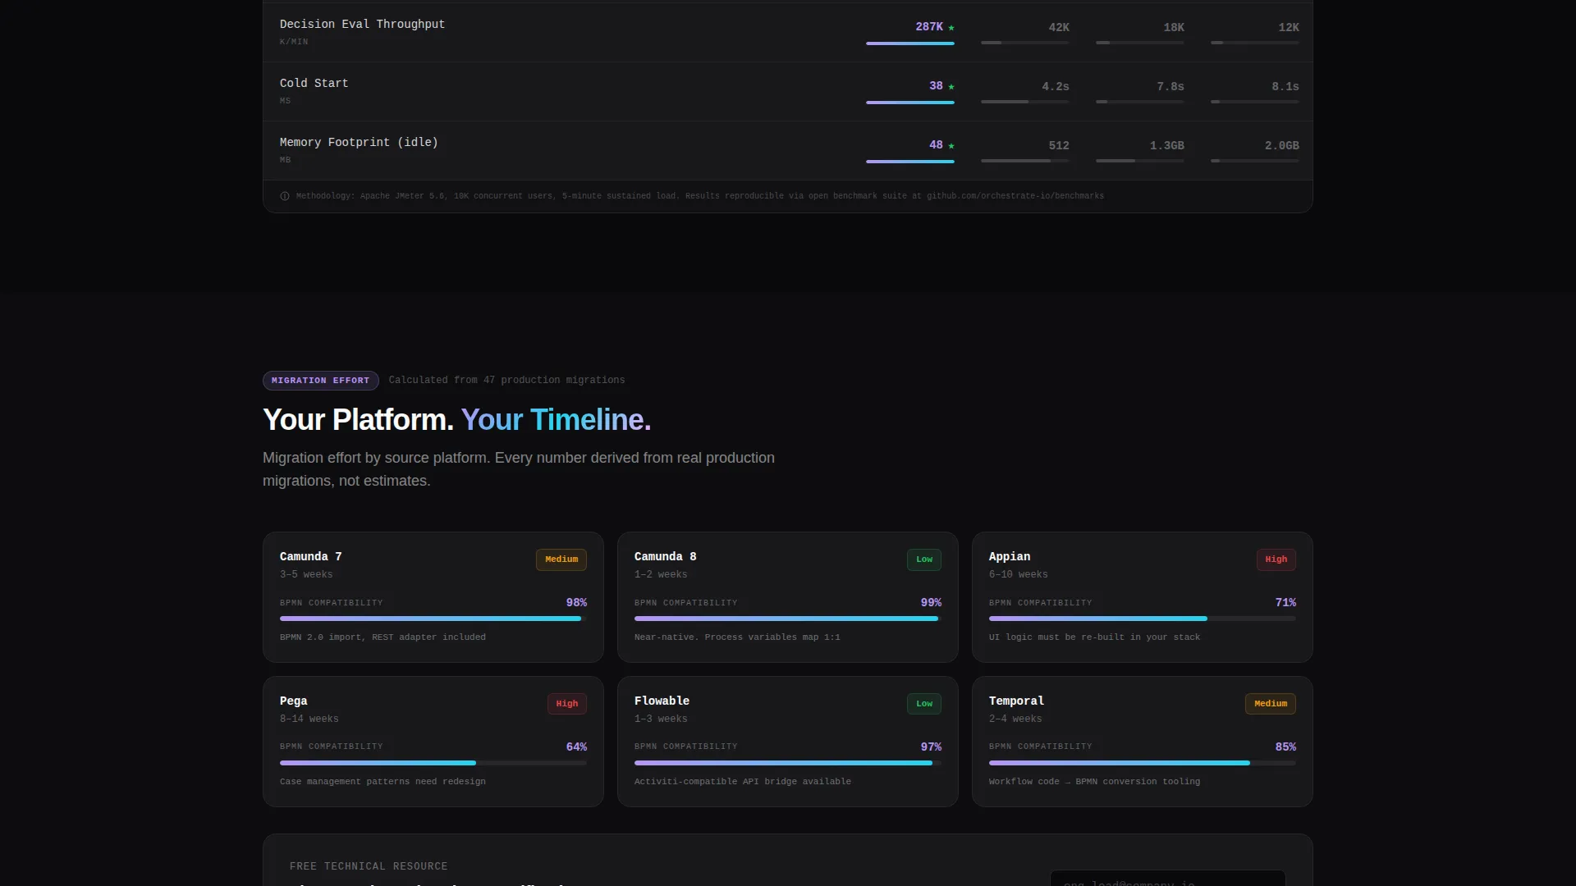Viewport: 1576px width, 886px height.
Task: Click the '3–5 weeks' duration text
Action: pos(306,575)
